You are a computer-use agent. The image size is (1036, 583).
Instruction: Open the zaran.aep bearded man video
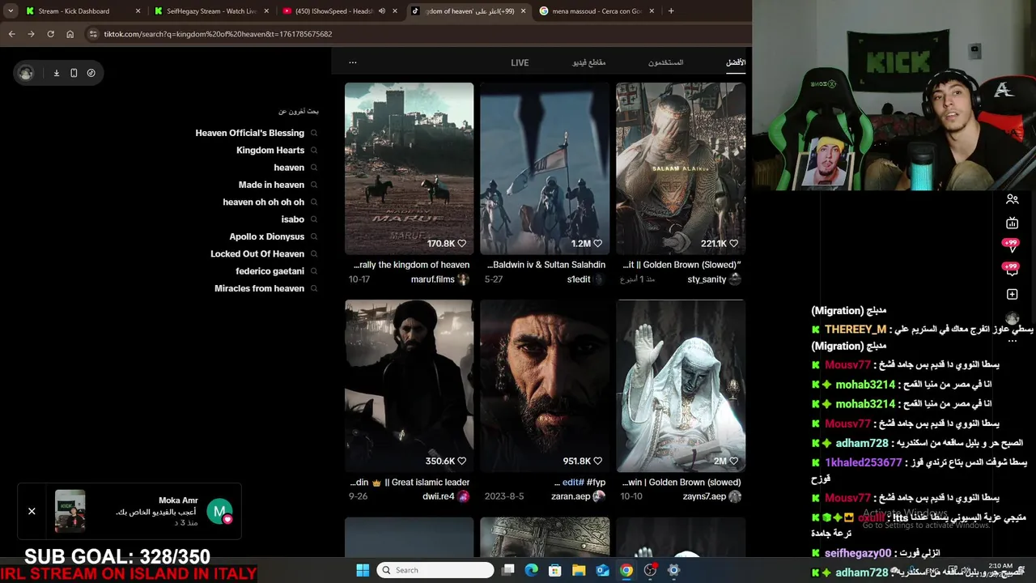click(x=545, y=385)
